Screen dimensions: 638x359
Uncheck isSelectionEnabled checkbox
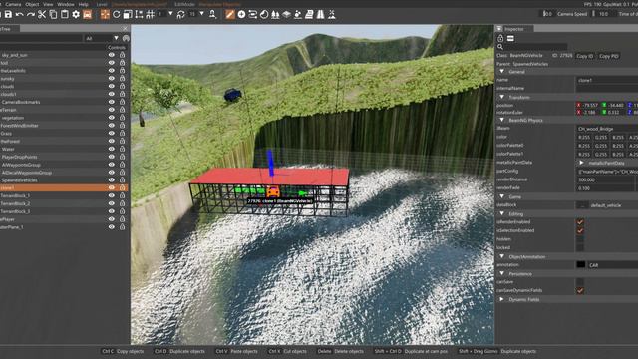580,230
